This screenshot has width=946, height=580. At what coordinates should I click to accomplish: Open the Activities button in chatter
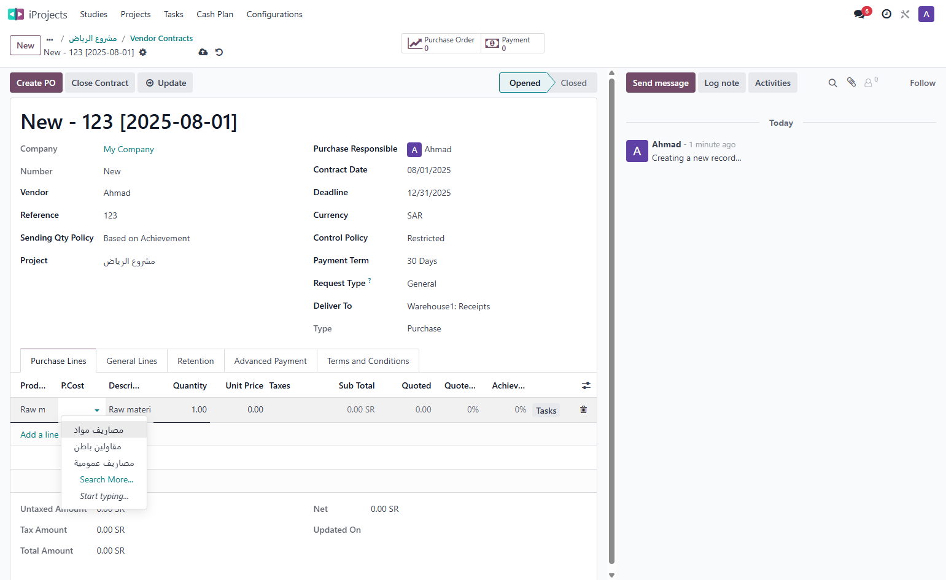[773, 83]
